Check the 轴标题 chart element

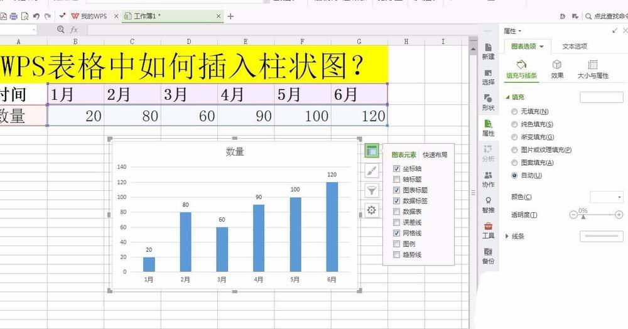tap(396, 180)
